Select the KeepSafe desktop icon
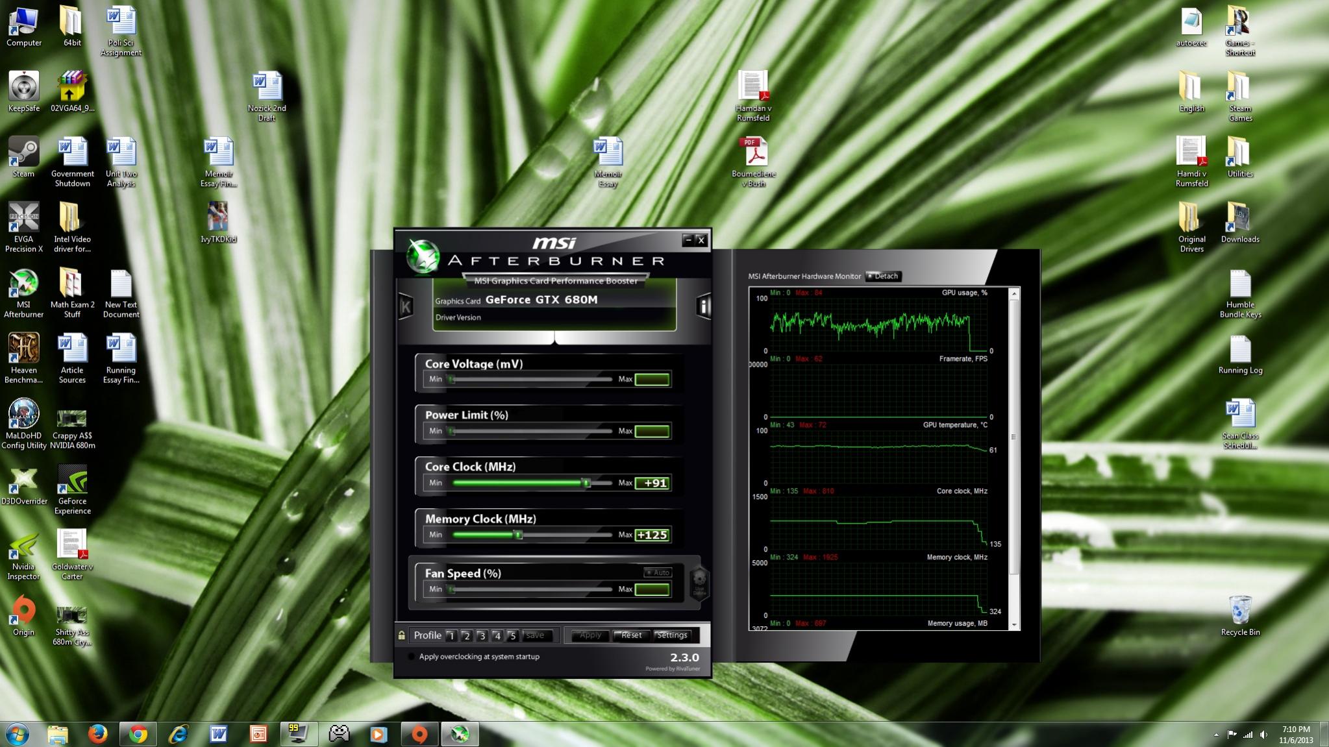 click(x=23, y=92)
